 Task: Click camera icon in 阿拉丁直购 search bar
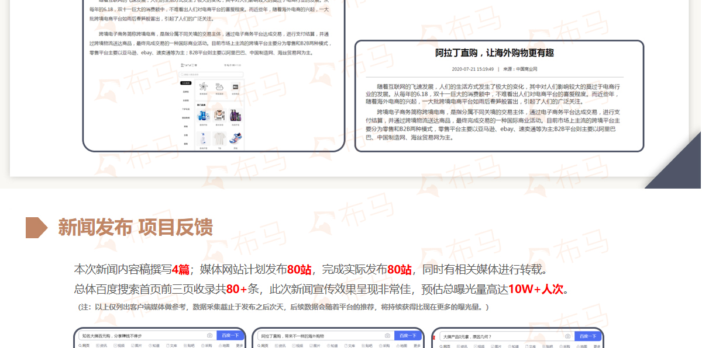click(387, 336)
